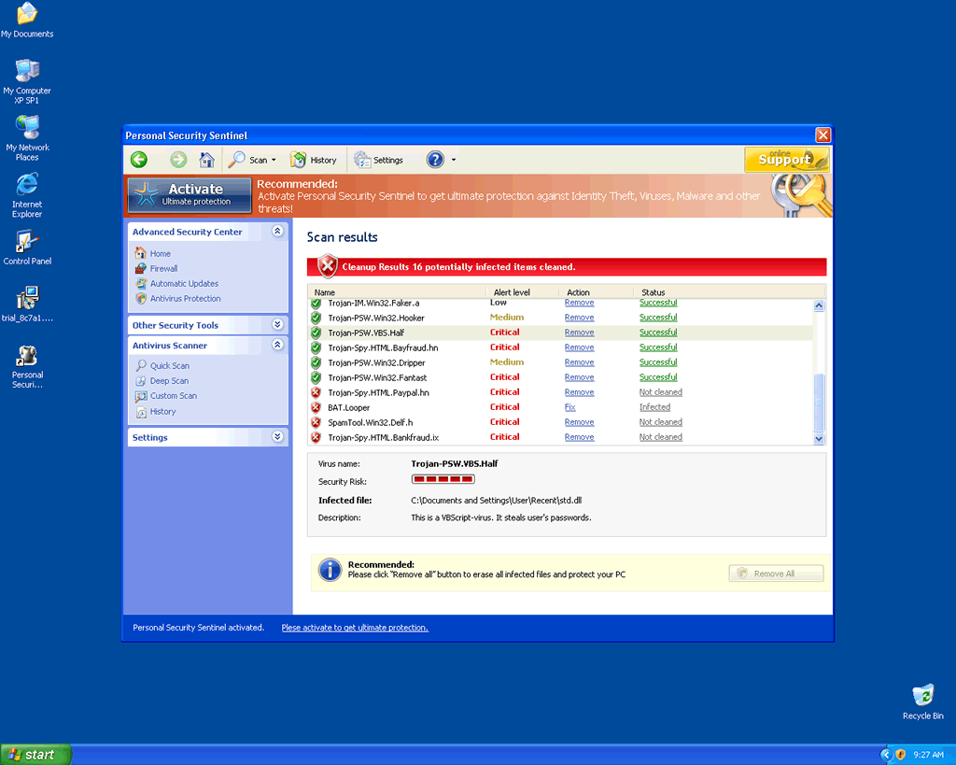
Task: Click the Windows Start button
Action: pyautogui.click(x=35, y=755)
